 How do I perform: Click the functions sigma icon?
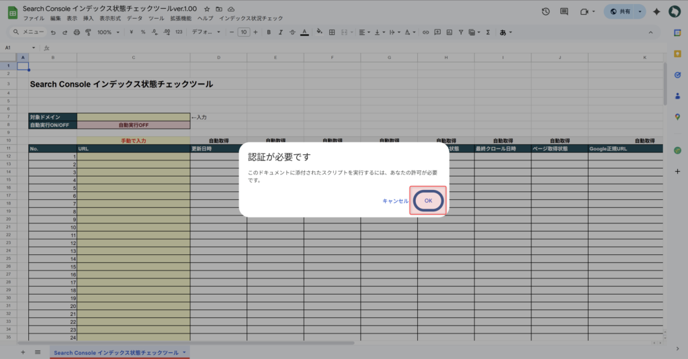pyautogui.click(x=488, y=32)
